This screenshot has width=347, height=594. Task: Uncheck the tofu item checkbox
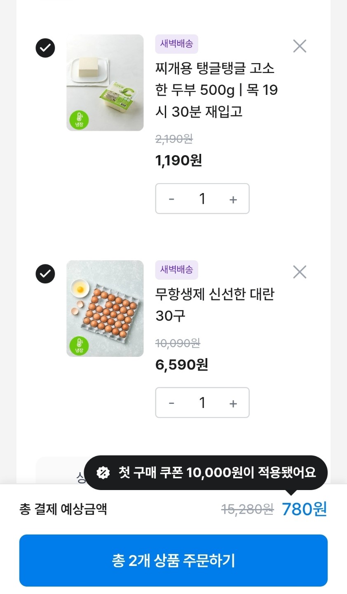[x=45, y=48]
